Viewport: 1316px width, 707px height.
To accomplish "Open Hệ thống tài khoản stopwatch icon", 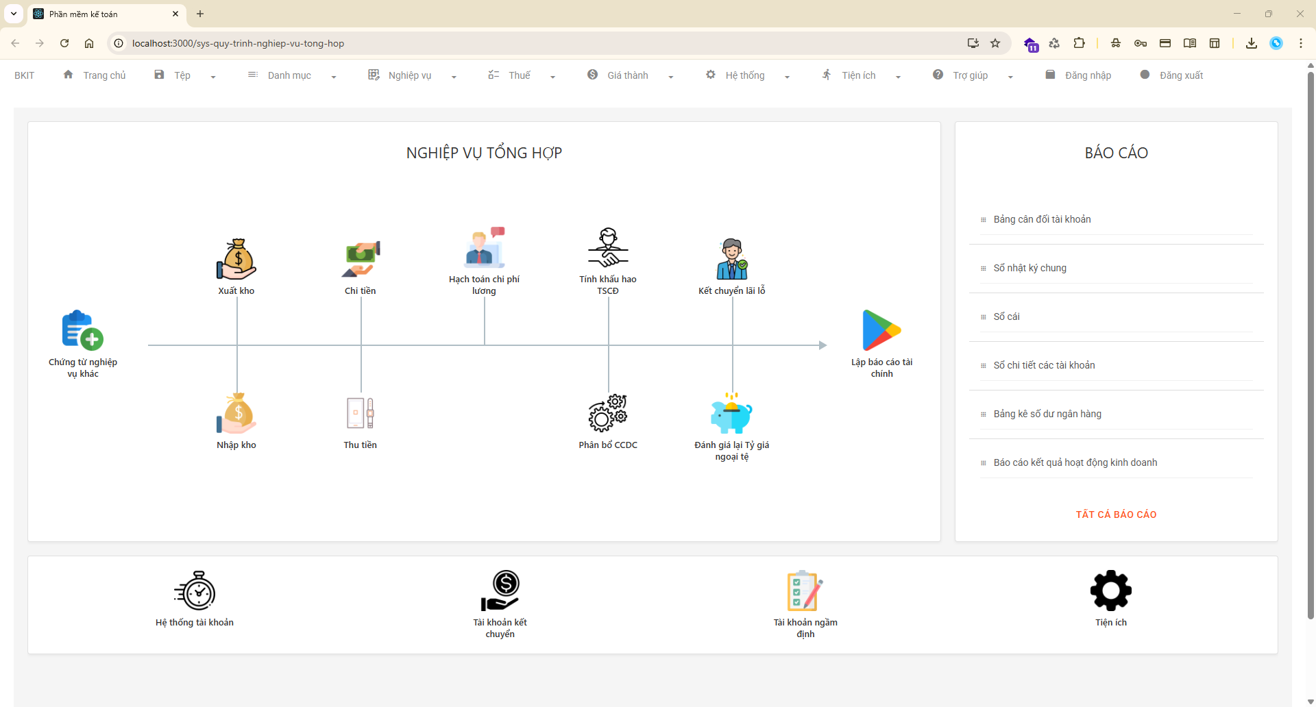I will [195, 591].
